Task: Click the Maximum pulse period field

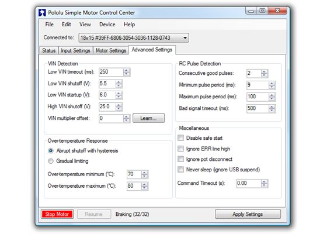Action: pyautogui.click(x=258, y=97)
